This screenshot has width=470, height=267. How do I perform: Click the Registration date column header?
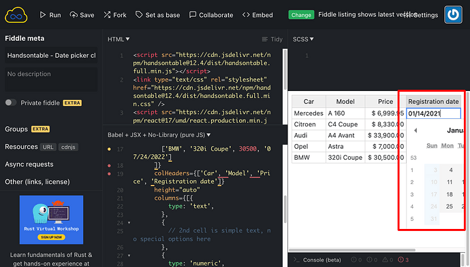click(433, 102)
